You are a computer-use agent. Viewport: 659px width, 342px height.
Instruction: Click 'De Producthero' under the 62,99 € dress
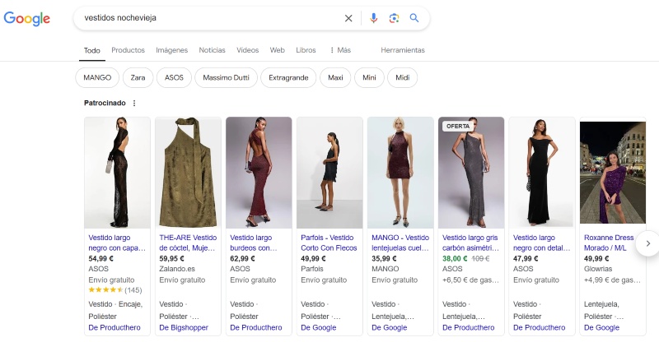(256, 328)
